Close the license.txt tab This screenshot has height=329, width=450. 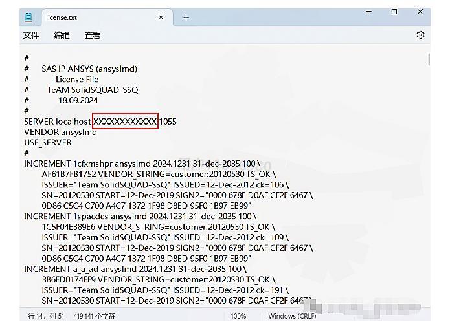161,17
